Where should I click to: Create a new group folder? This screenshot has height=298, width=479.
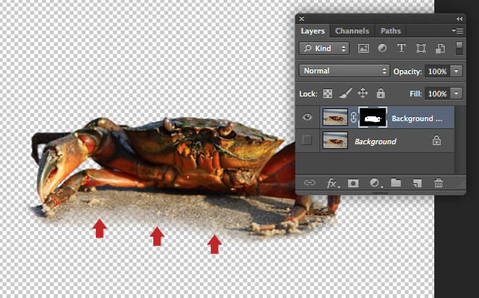click(x=396, y=182)
